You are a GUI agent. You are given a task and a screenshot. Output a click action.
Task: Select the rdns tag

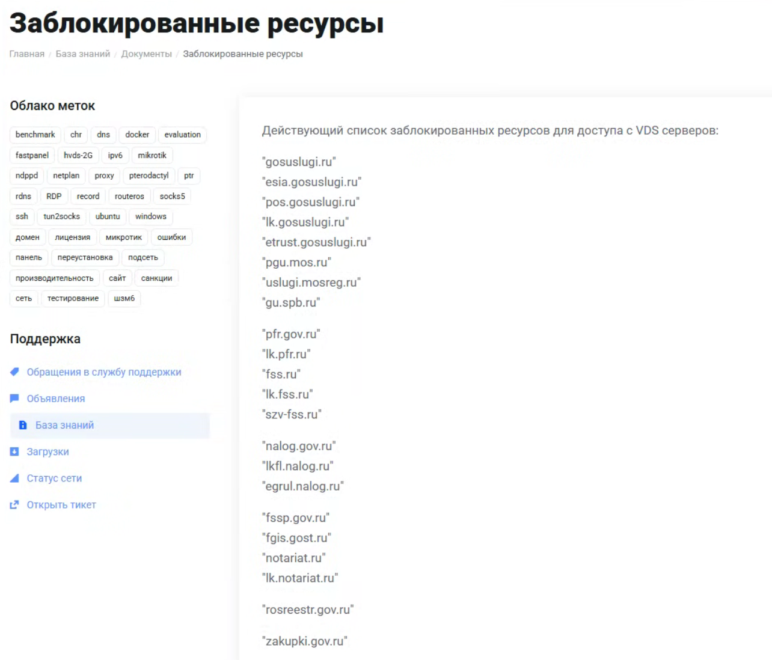(x=23, y=196)
